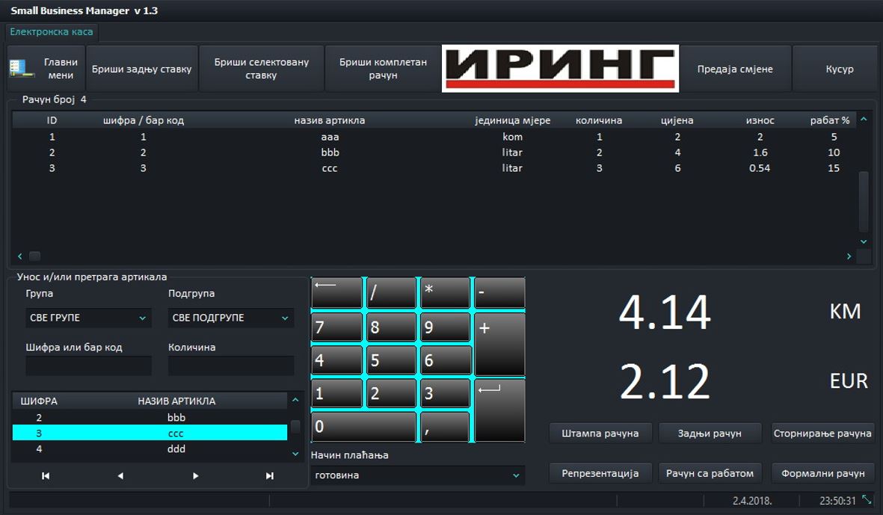This screenshot has height=515, width=883.
Task: Click keypad multiply asterisk key
Action: click(x=446, y=293)
